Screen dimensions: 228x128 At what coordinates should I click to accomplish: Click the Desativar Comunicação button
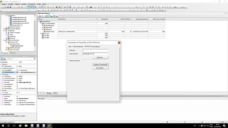[100, 64]
